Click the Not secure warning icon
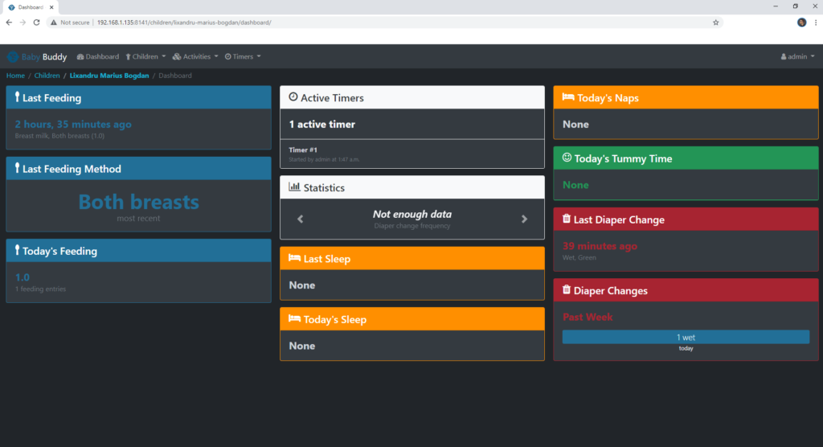The width and height of the screenshot is (823, 447). tap(54, 23)
